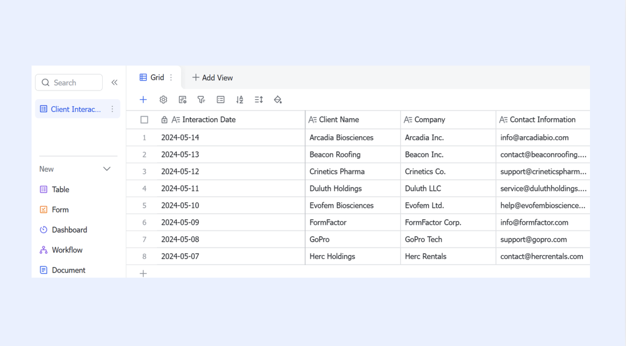Open field configuration icon in toolbar

click(x=183, y=100)
